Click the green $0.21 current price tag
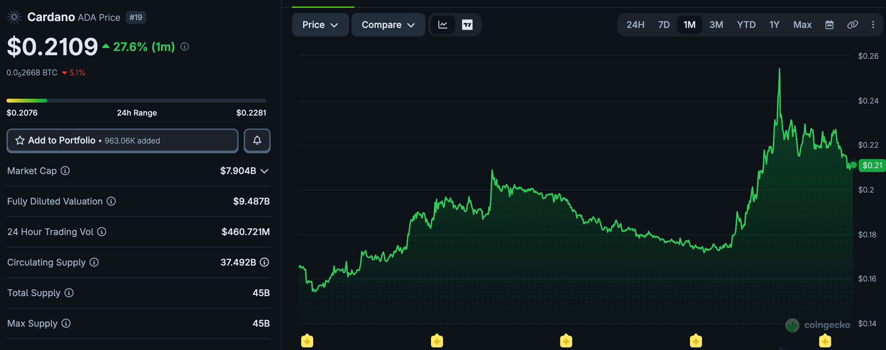Screen dimensions: 886x350 872,165
